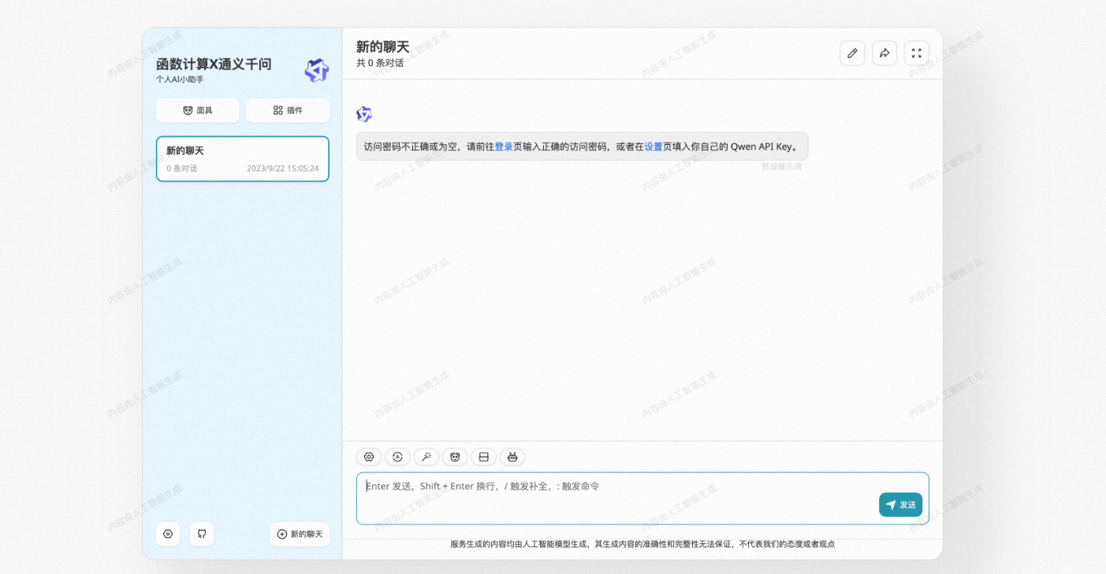This screenshot has height=574, width=1106.
Task: Toggle fullscreen with the expand icon
Action: coord(917,53)
